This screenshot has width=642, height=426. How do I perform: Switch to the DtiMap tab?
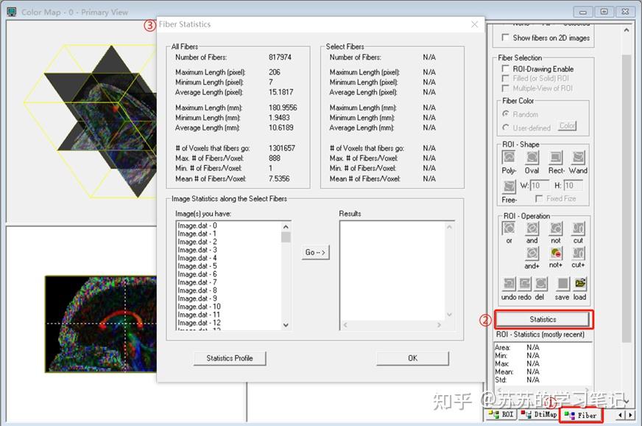coord(538,415)
